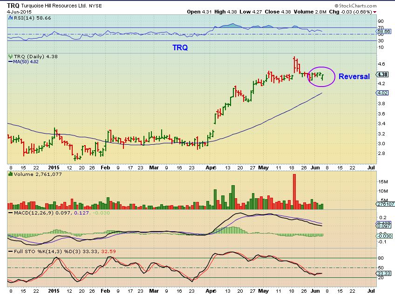Click the black line marker before Full STO

point(11,251)
